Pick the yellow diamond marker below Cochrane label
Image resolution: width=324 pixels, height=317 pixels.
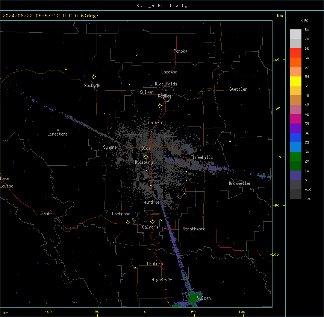128,222
